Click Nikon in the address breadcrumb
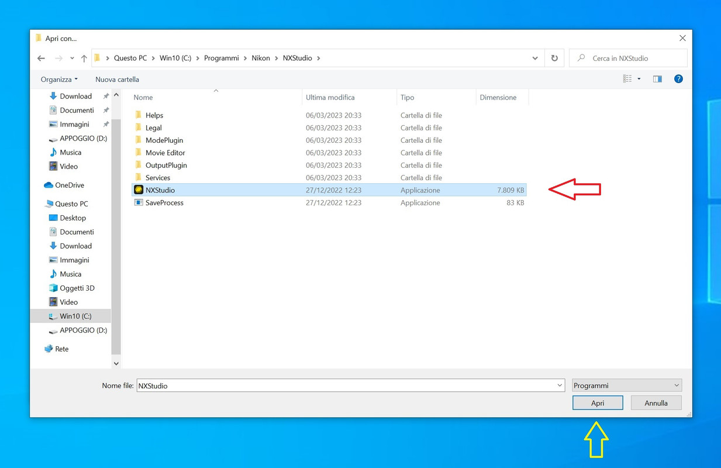Image resolution: width=721 pixels, height=468 pixels. [x=261, y=58]
